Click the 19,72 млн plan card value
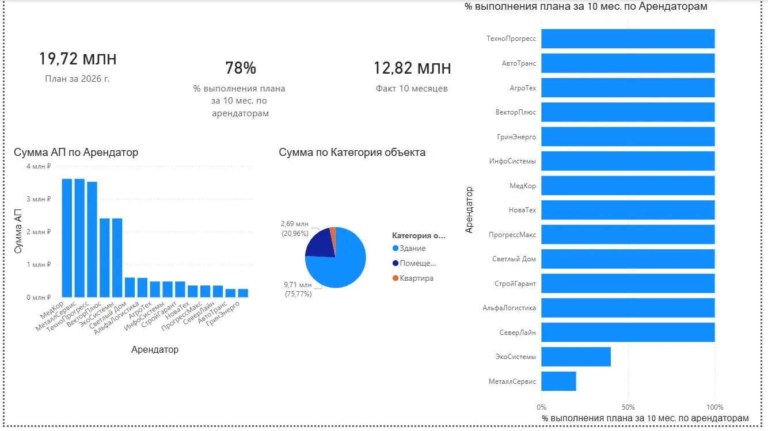 click(78, 59)
